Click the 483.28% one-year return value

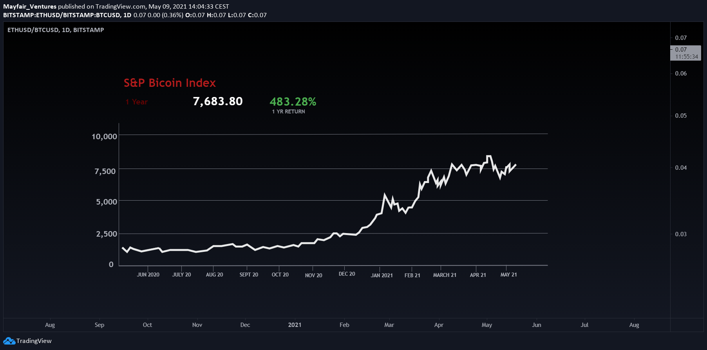point(293,102)
